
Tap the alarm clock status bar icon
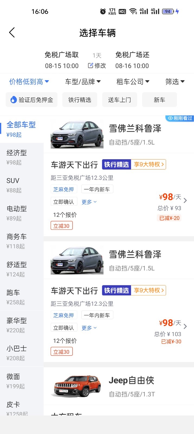[103, 11]
